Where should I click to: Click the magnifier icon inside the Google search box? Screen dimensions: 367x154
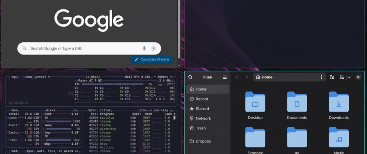point(24,48)
